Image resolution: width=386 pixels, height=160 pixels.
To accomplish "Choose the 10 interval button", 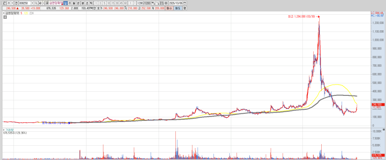I will (x=109, y=3).
